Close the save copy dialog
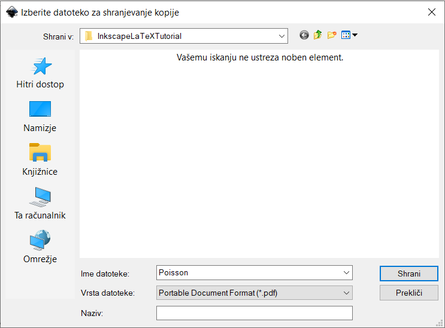This screenshot has width=445, height=328. (431, 12)
